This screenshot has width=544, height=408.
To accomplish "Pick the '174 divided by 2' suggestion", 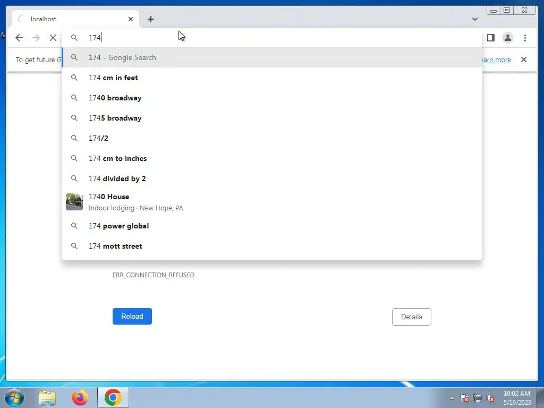I will (272, 178).
